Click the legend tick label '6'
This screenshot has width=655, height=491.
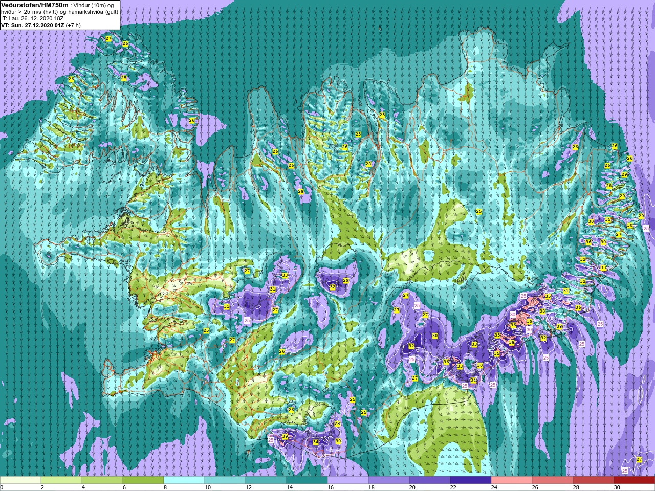point(124,487)
